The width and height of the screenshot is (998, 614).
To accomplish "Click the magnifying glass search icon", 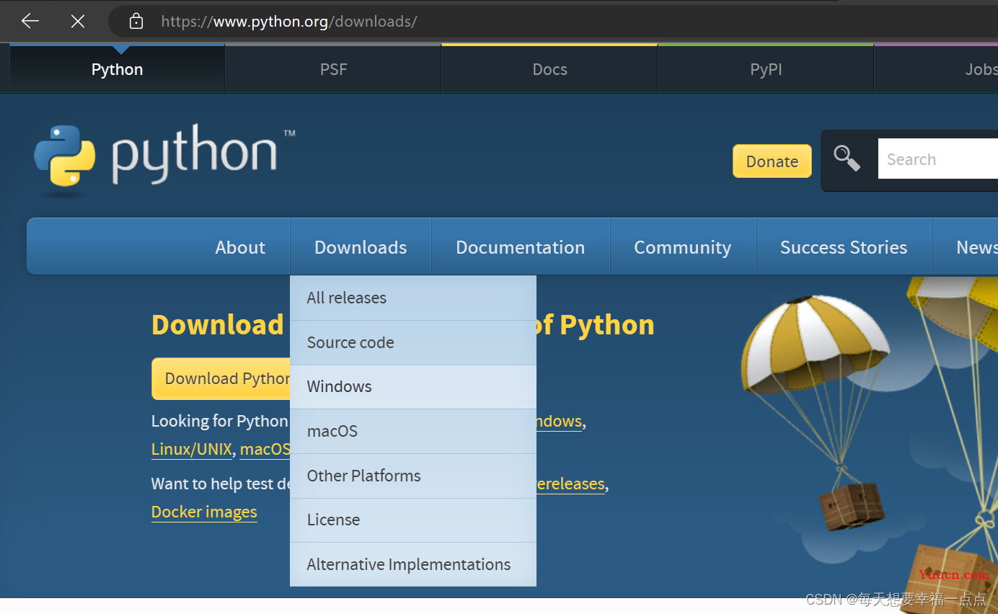I will (847, 159).
